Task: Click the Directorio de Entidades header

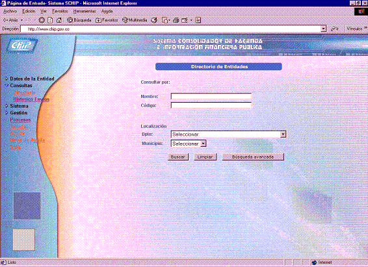Action: tap(218, 66)
